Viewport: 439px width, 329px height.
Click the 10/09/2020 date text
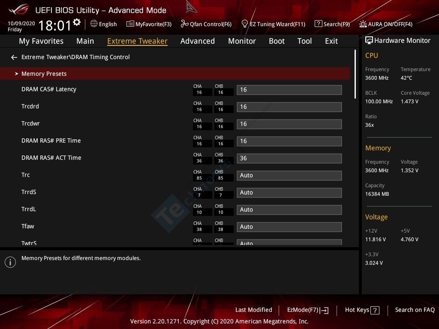tap(21, 24)
